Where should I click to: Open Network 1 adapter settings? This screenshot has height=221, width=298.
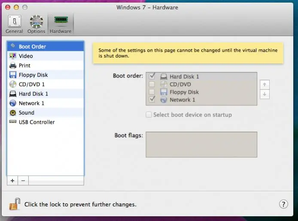(x=31, y=103)
